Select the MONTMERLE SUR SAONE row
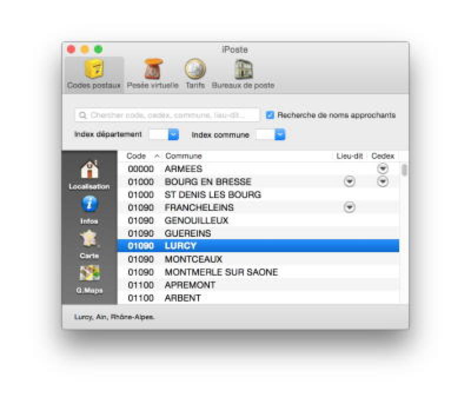 (x=221, y=272)
